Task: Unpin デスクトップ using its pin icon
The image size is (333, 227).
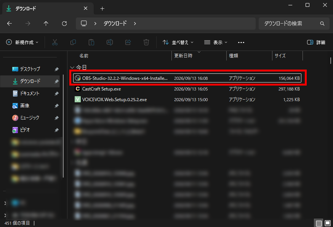Action: (x=56, y=69)
